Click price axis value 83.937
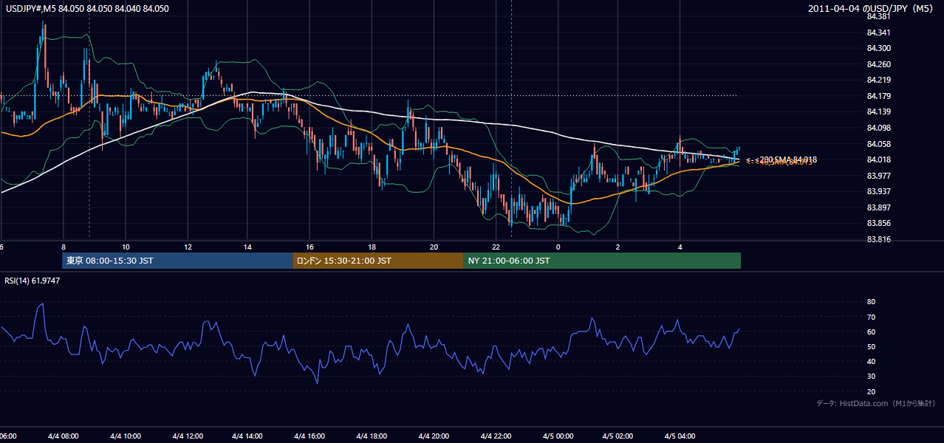This screenshot has height=443, width=944. [878, 191]
